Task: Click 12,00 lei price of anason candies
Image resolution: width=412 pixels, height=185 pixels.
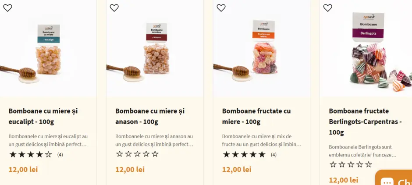Action: pyautogui.click(x=130, y=170)
